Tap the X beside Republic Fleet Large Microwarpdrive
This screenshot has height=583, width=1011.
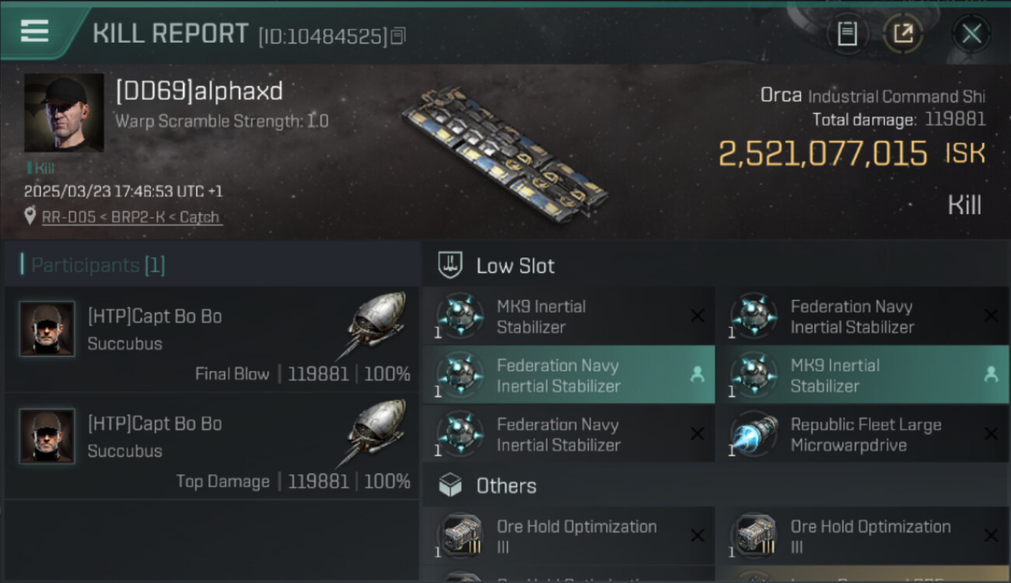pos(991,434)
